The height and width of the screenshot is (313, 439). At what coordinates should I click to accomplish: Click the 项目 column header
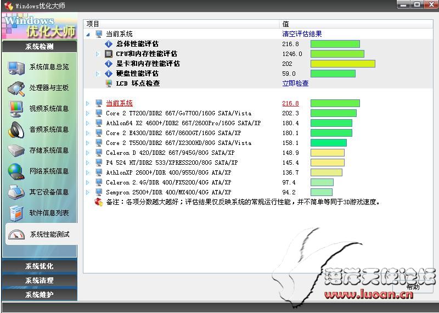point(181,24)
